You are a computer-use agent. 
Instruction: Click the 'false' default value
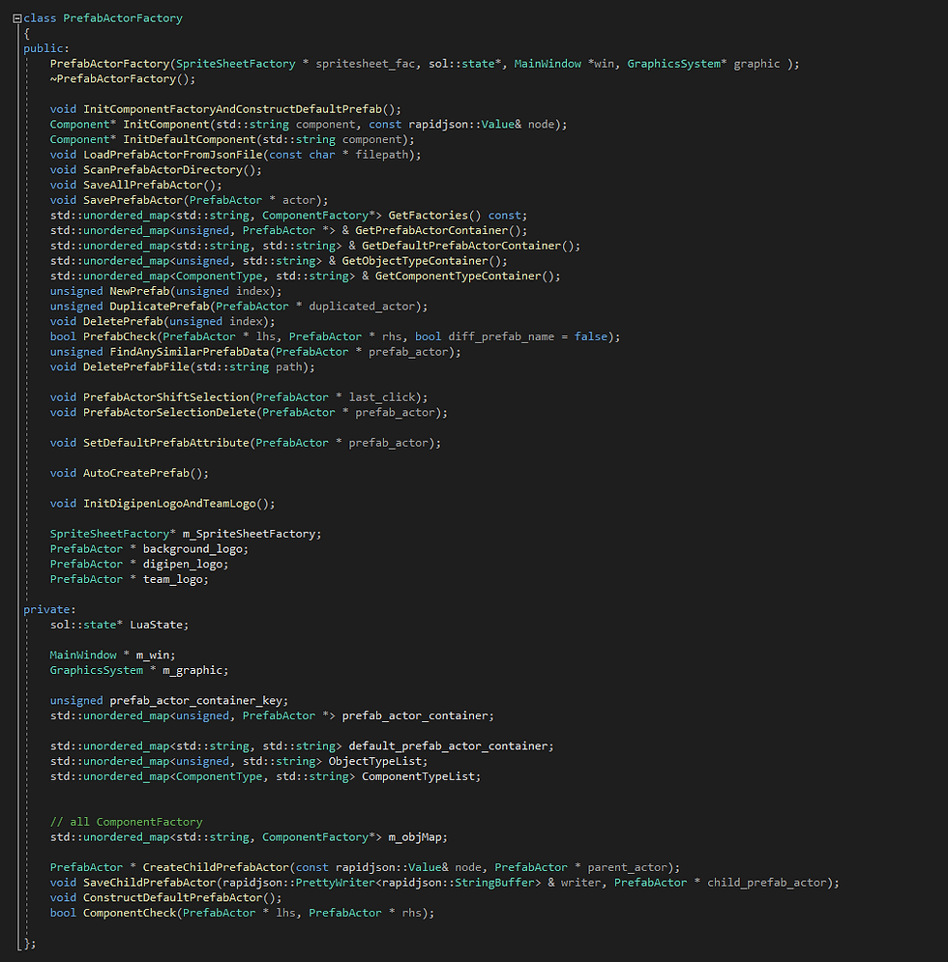point(591,336)
